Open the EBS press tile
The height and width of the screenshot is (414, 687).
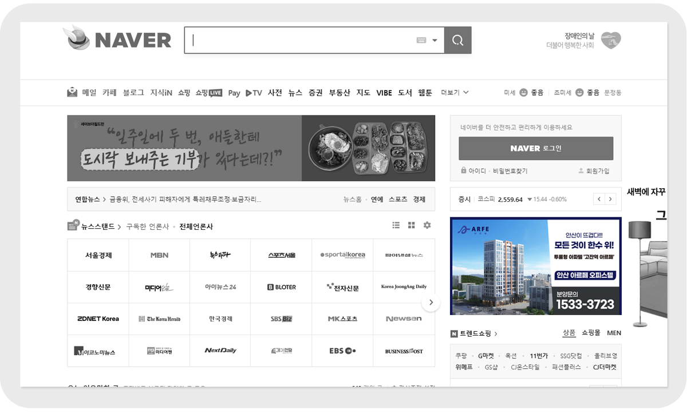[x=342, y=351]
